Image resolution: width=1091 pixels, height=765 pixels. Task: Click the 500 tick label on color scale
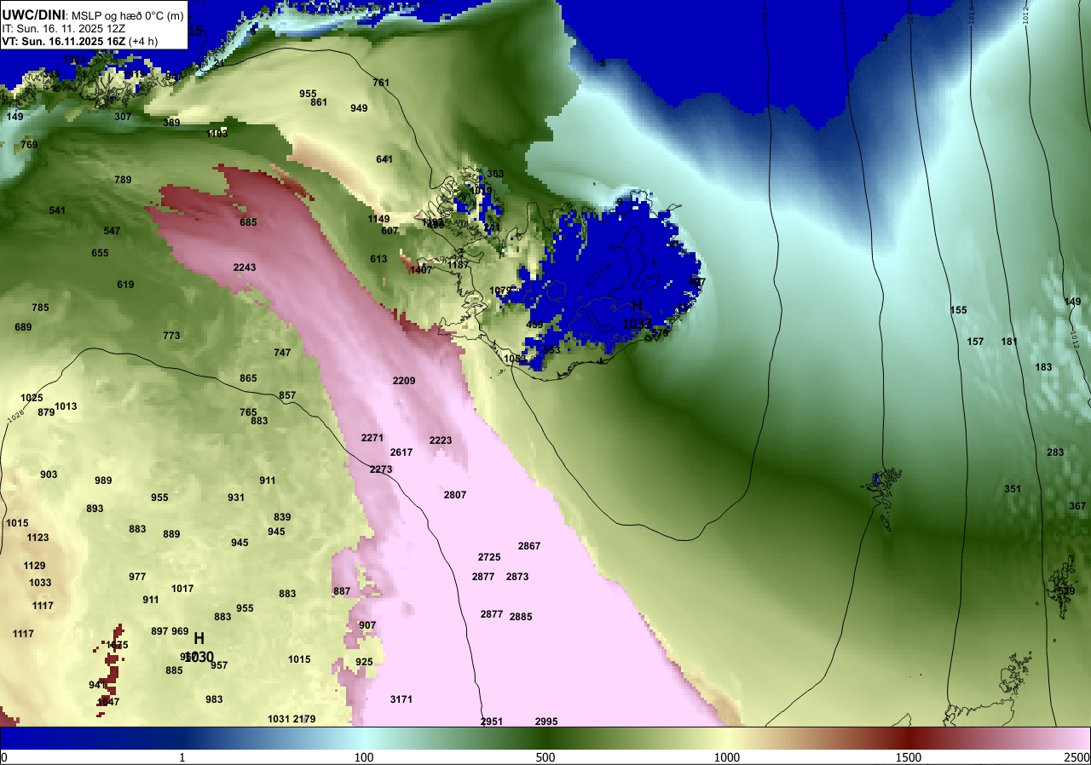pos(545,757)
